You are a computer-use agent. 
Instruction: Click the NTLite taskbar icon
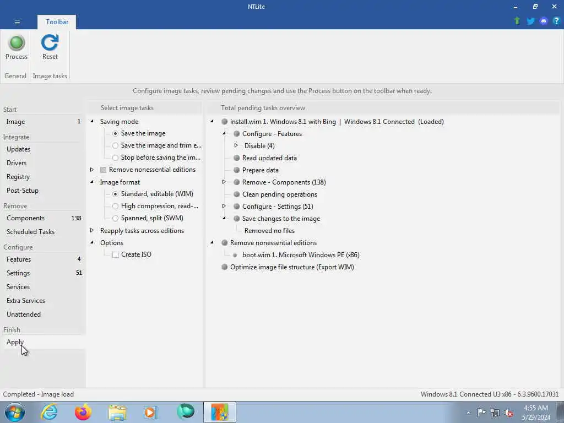point(219,412)
